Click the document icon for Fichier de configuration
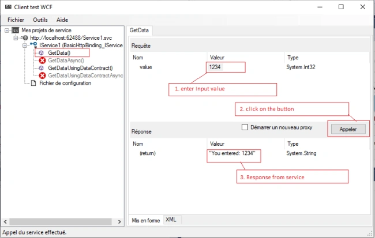The width and height of the screenshot is (375, 238). [x=33, y=83]
